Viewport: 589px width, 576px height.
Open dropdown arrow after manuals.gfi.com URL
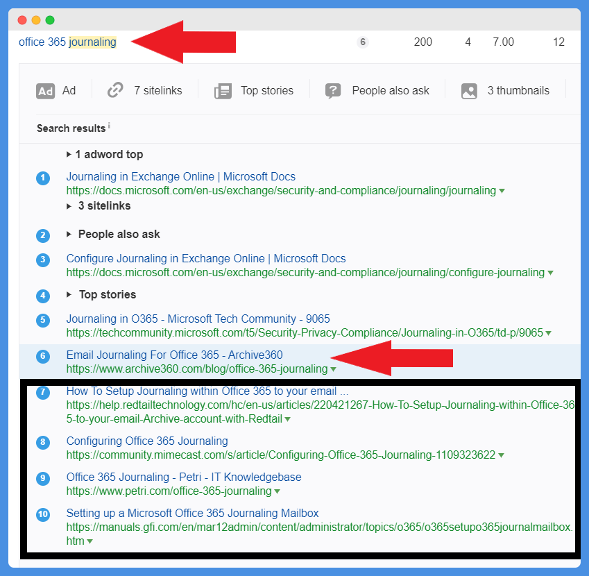click(89, 541)
